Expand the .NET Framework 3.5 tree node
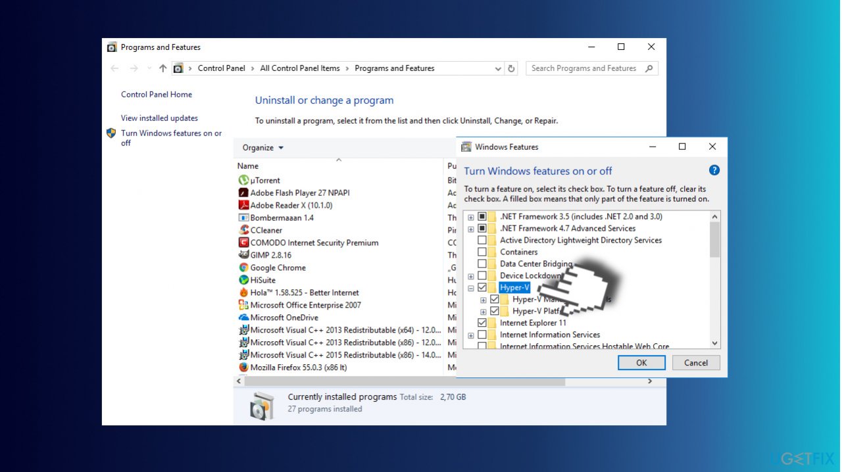842x472 pixels. (x=470, y=216)
